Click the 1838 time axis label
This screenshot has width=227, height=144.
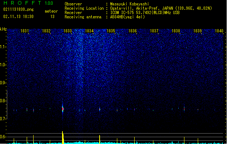click(x=176, y=31)
